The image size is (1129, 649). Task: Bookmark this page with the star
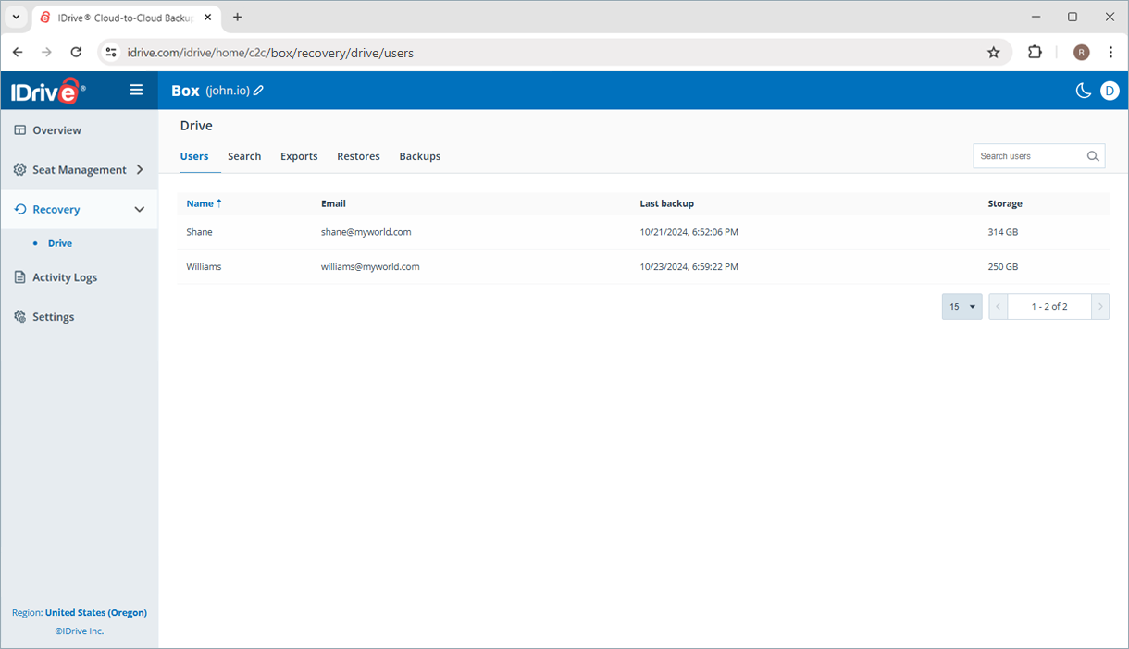point(994,53)
